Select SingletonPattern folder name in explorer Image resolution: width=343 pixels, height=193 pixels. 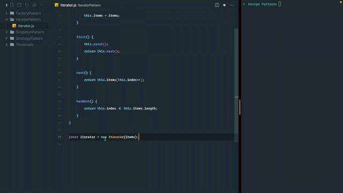(30, 32)
